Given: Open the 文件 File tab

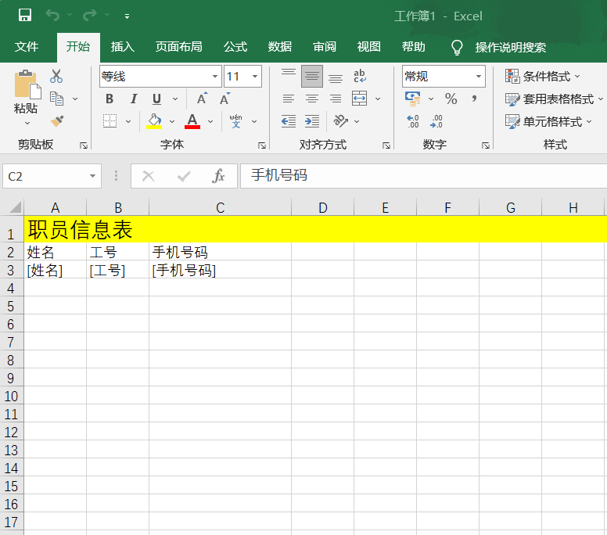Looking at the screenshot, I should pyautogui.click(x=27, y=47).
